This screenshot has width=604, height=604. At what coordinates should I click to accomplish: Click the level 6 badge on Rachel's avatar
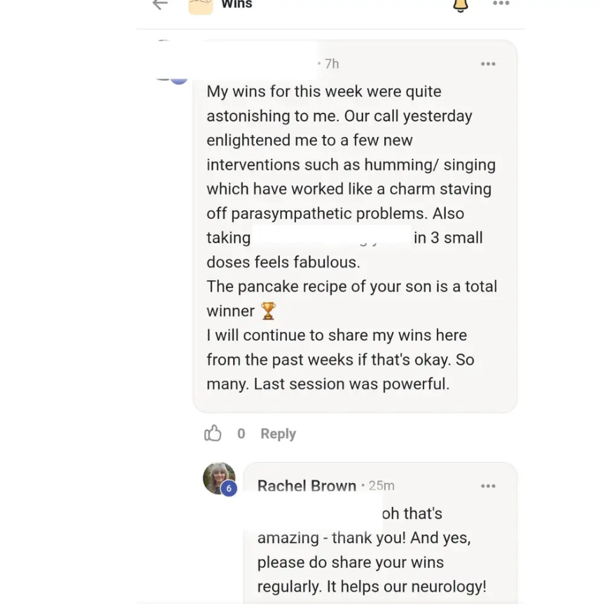[228, 489]
